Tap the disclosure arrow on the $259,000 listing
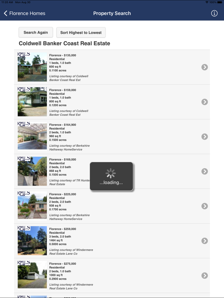 (204, 241)
